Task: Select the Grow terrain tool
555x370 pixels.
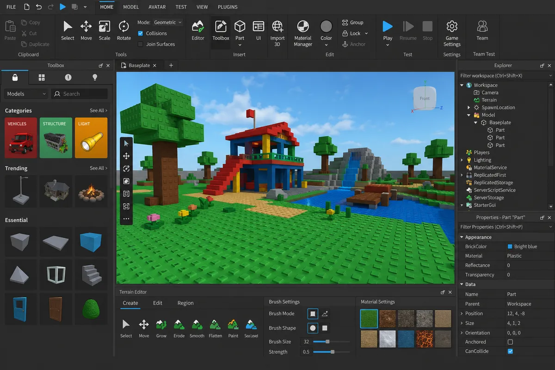Action: click(x=161, y=328)
